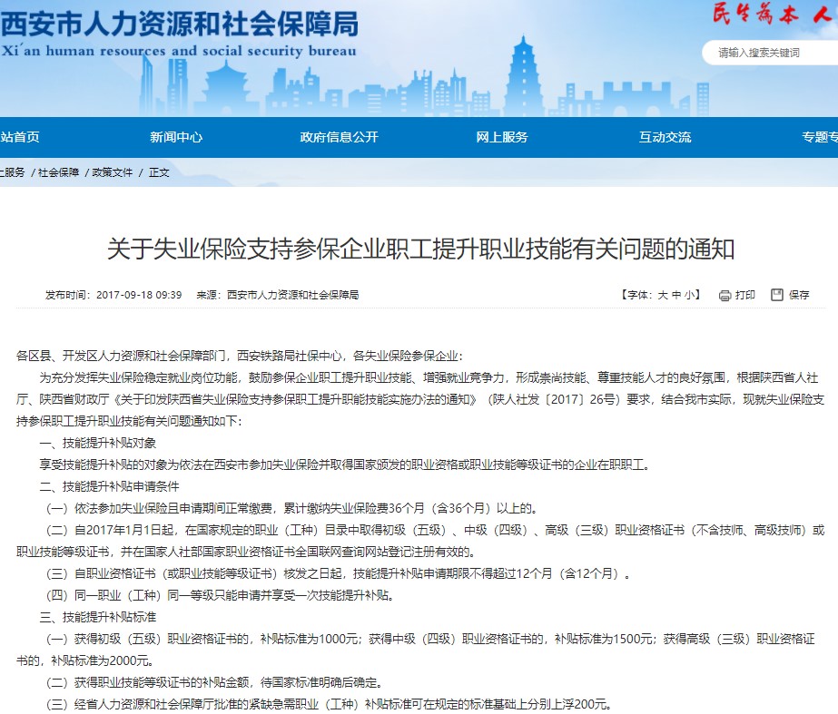Open the 新闻中心 menu item
838x714 pixels.
coord(175,136)
